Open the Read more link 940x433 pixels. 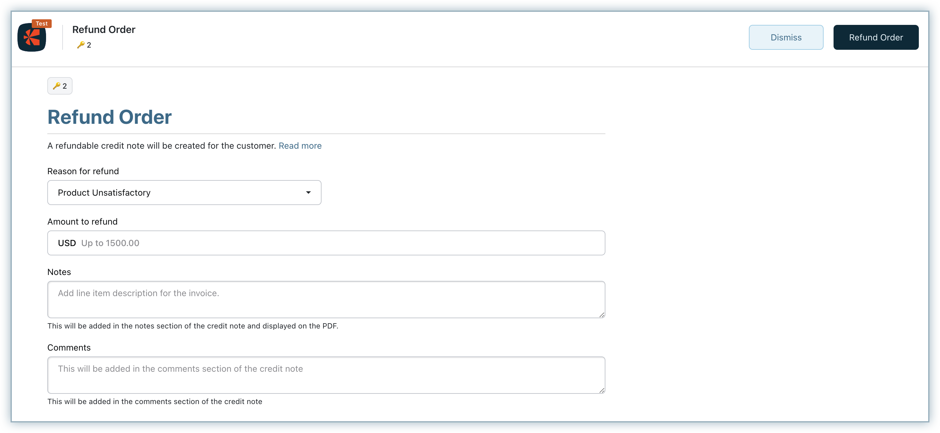(x=300, y=146)
